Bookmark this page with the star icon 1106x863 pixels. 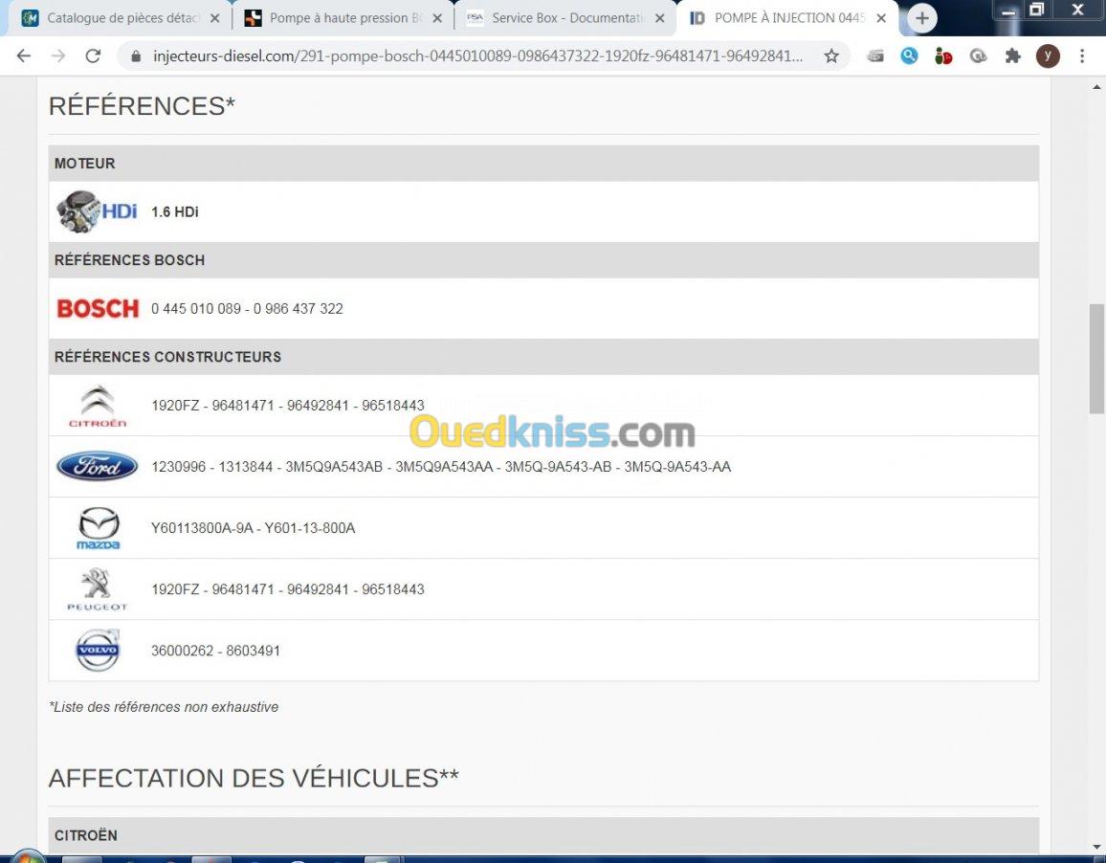(831, 55)
